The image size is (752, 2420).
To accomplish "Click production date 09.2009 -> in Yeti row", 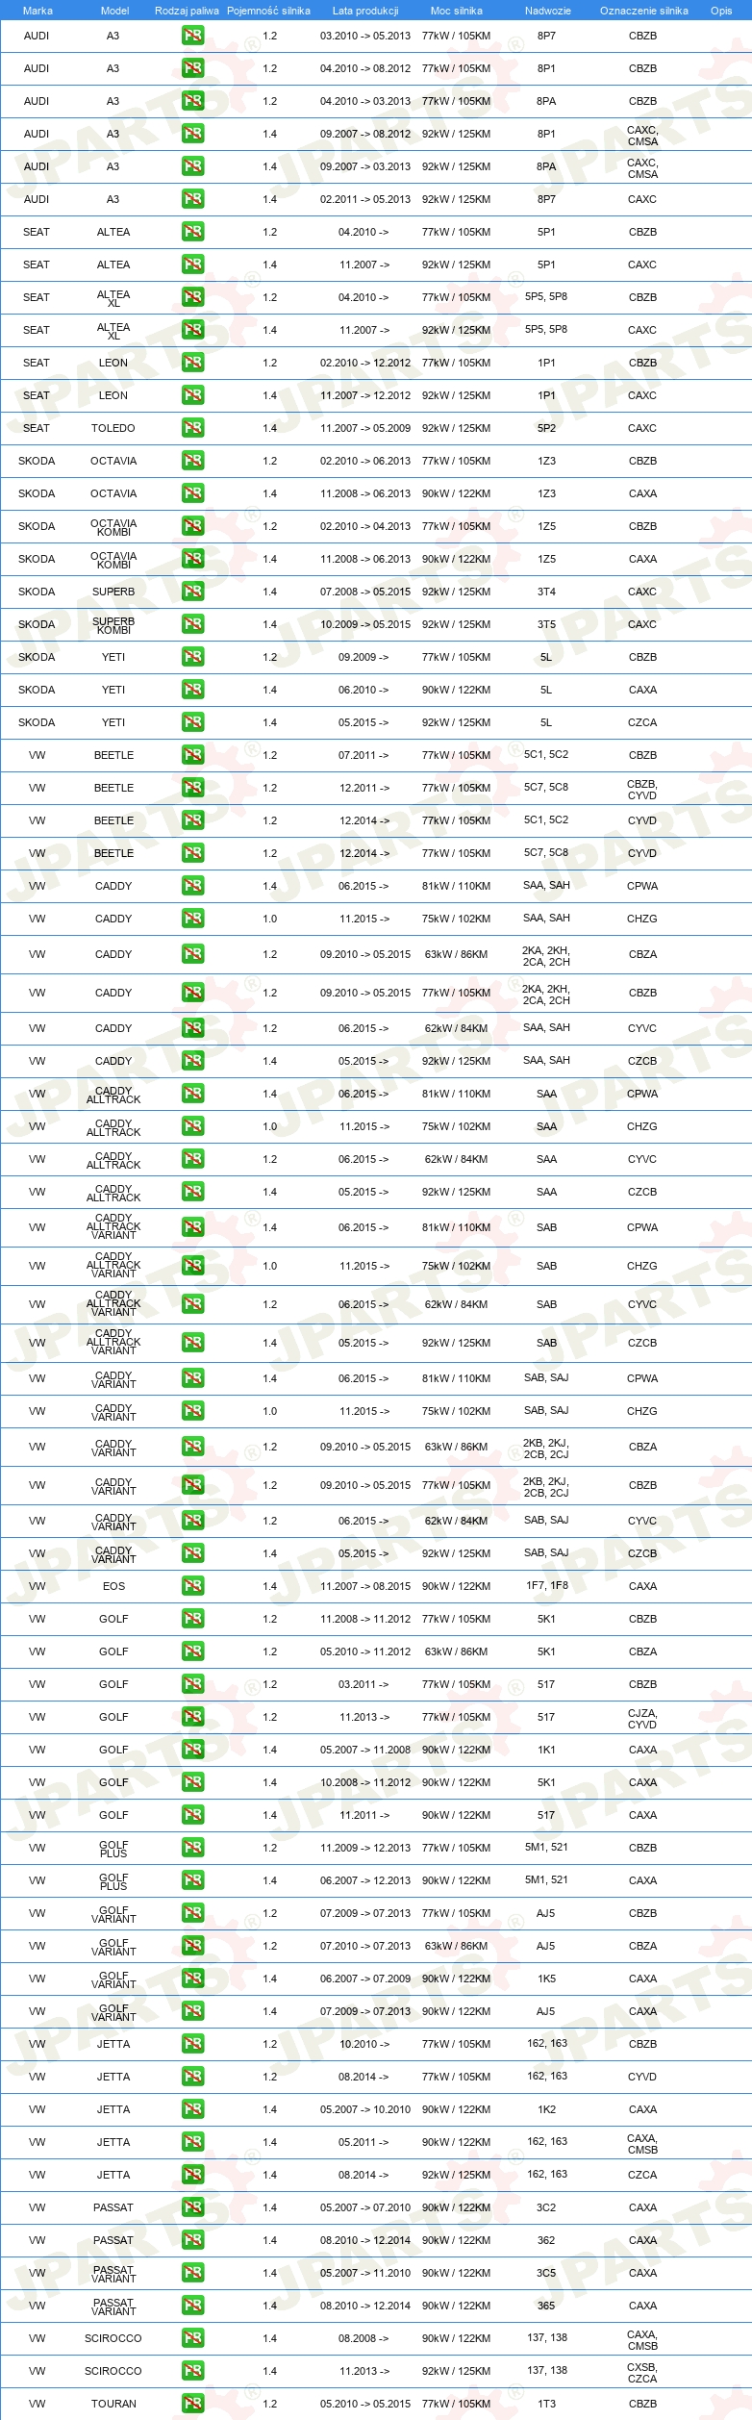I will tap(363, 657).
